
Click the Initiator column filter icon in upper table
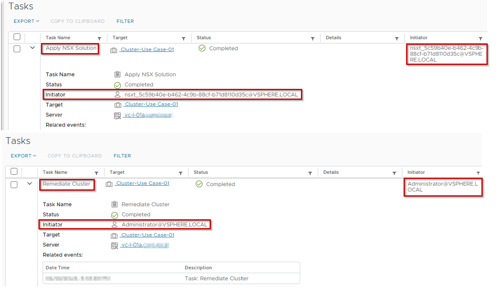pyautogui.click(x=480, y=39)
